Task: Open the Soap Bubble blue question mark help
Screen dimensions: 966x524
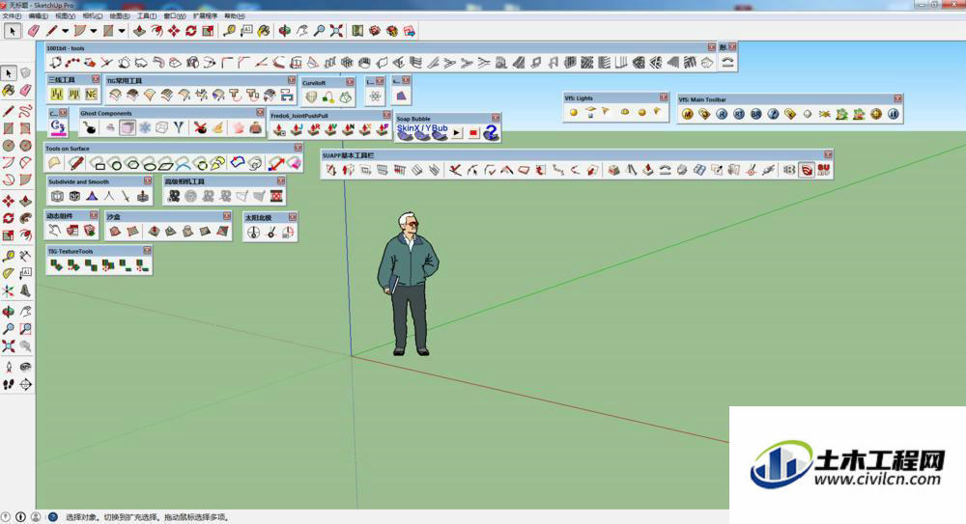Action: (491, 132)
